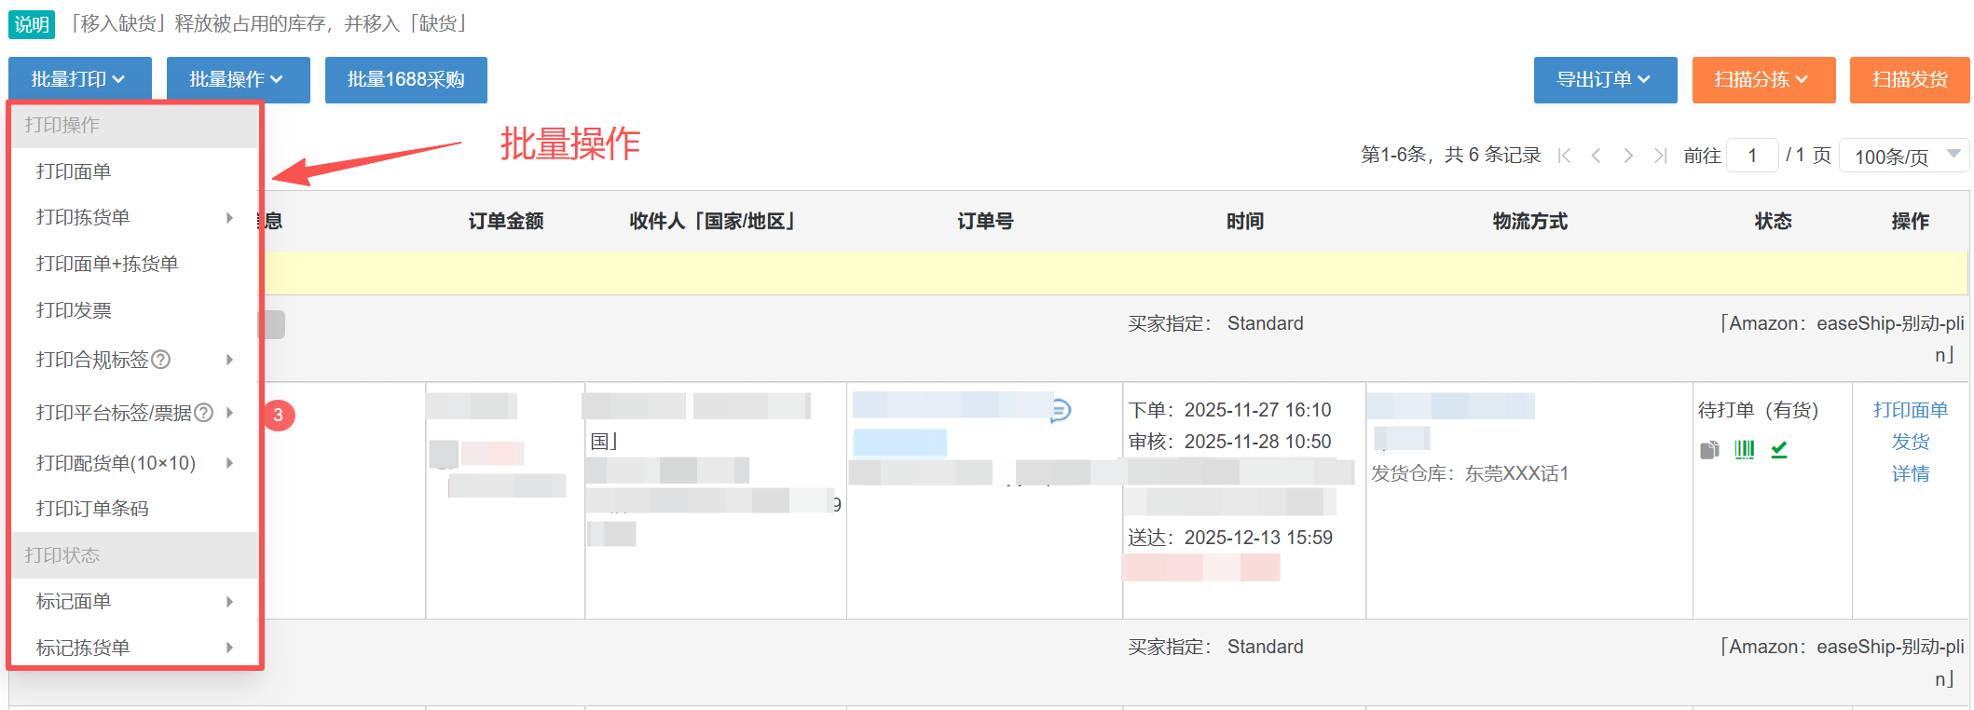Click the green barcode icon in status column

(1744, 450)
